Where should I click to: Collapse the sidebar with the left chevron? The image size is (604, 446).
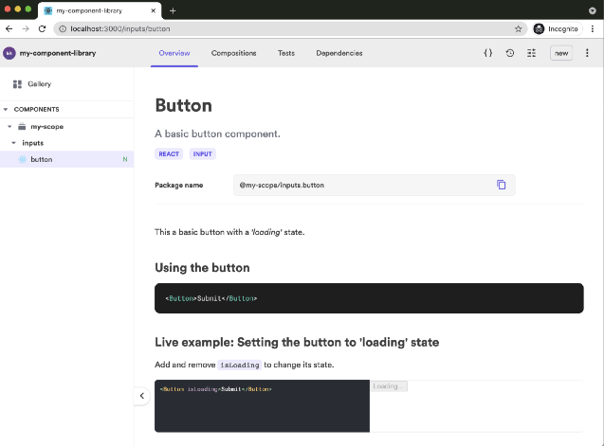tap(141, 396)
